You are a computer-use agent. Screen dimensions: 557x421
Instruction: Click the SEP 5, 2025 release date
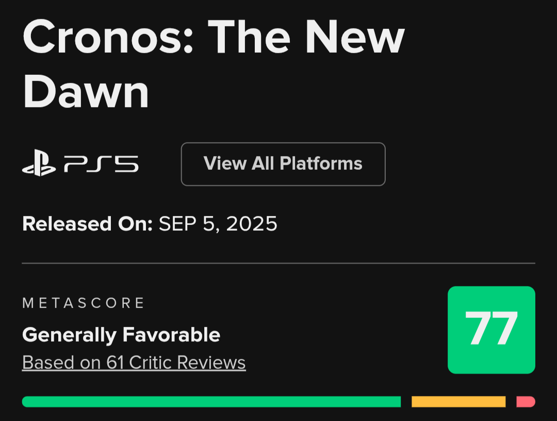pos(218,224)
